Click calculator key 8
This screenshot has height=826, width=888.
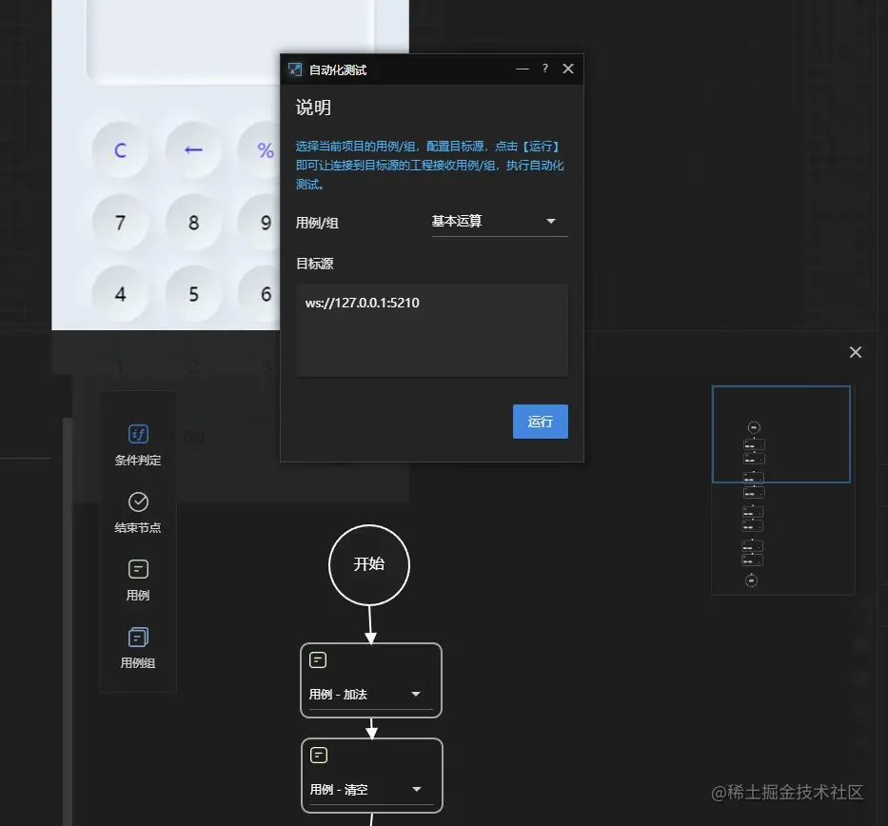click(x=193, y=223)
